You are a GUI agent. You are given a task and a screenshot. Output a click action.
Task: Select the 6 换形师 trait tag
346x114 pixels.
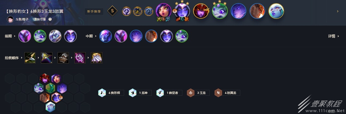click(x=111, y=93)
